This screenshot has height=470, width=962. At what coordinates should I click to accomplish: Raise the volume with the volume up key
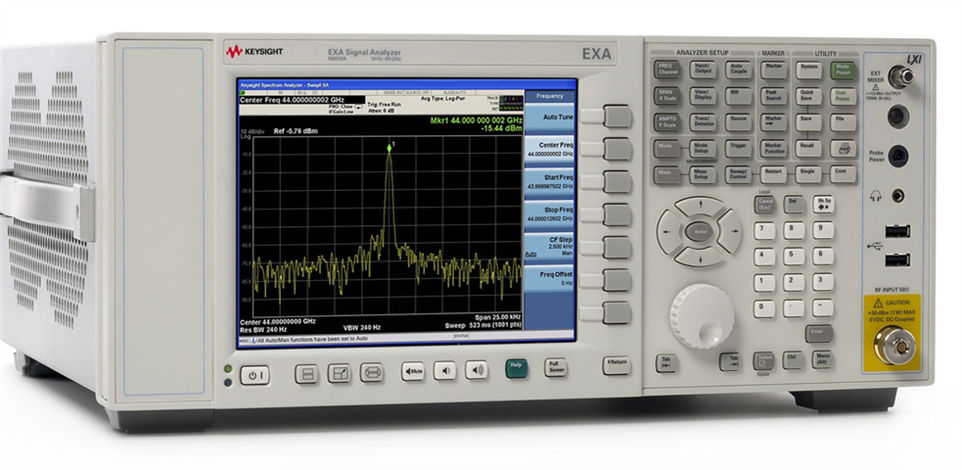pos(476,369)
